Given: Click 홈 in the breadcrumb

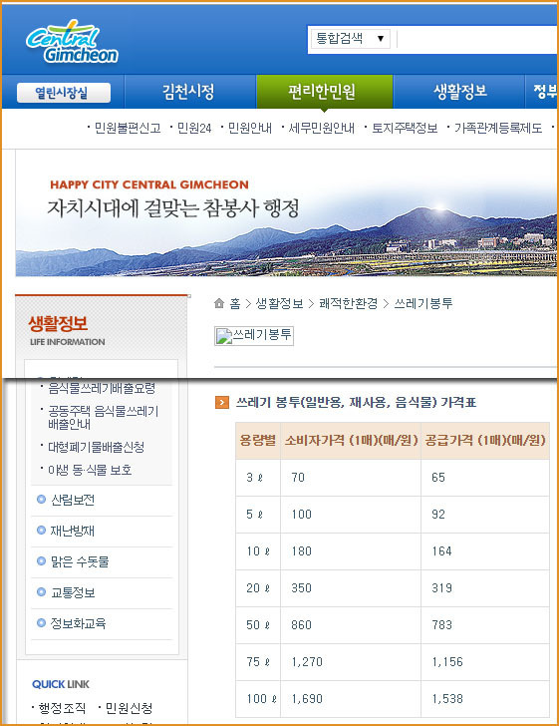Looking at the screenshot, I should point(235,304).
